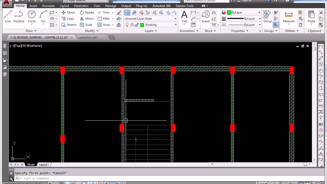This screenshot has height=184, width=327.
Task: Open the Manage ribbon tab
Action: pyautogui.click(x=111, y=6)
